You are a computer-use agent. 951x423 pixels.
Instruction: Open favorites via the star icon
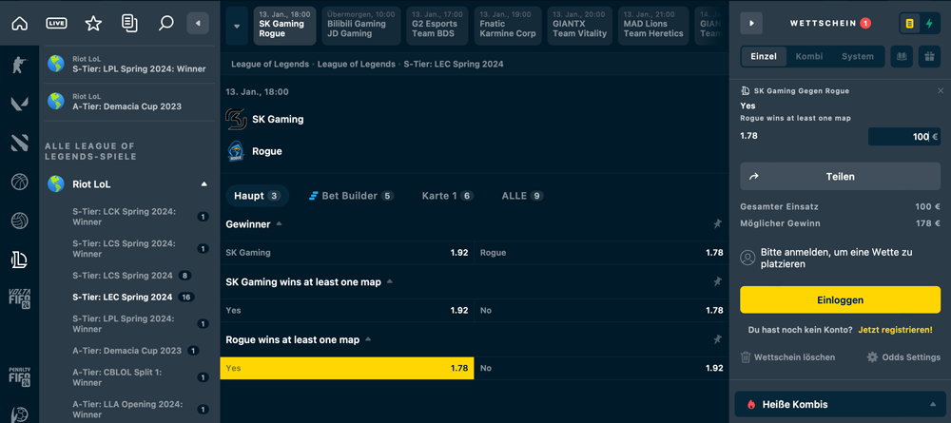pyautogui.click(x=93, y=24)
